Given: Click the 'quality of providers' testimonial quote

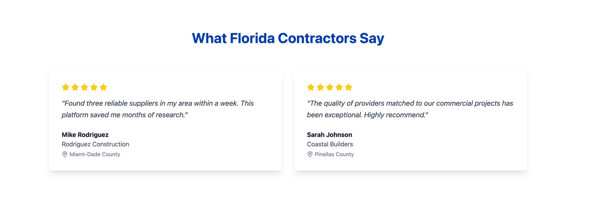Looking at the screenshot, I should tap(410, 109).
